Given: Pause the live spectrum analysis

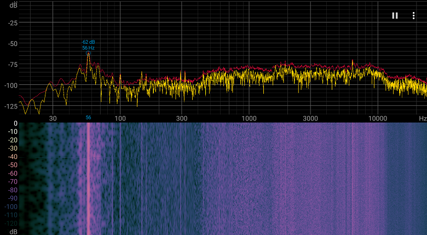Looking at the screenshot, I should pyautogui.click(x=395, y=15).
